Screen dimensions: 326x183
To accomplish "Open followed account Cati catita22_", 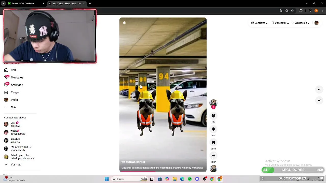I will pos(13,124).
